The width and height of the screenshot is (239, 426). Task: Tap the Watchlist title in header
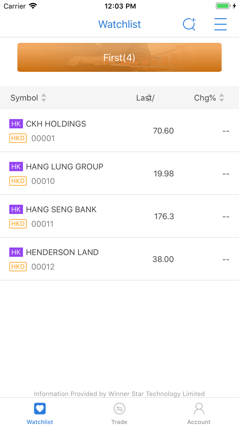click(119, 24)
